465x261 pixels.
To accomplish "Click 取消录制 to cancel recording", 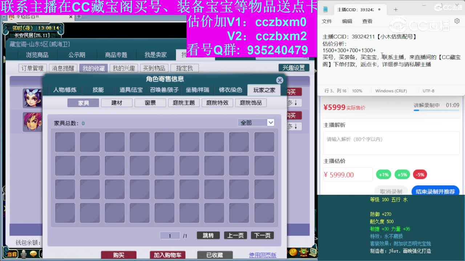I will click(x=391, y=191).
